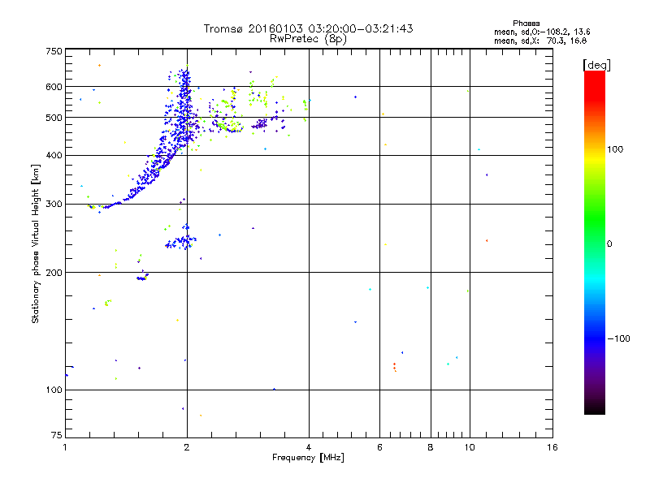Click the green region of the colorbar

(595, 219)
